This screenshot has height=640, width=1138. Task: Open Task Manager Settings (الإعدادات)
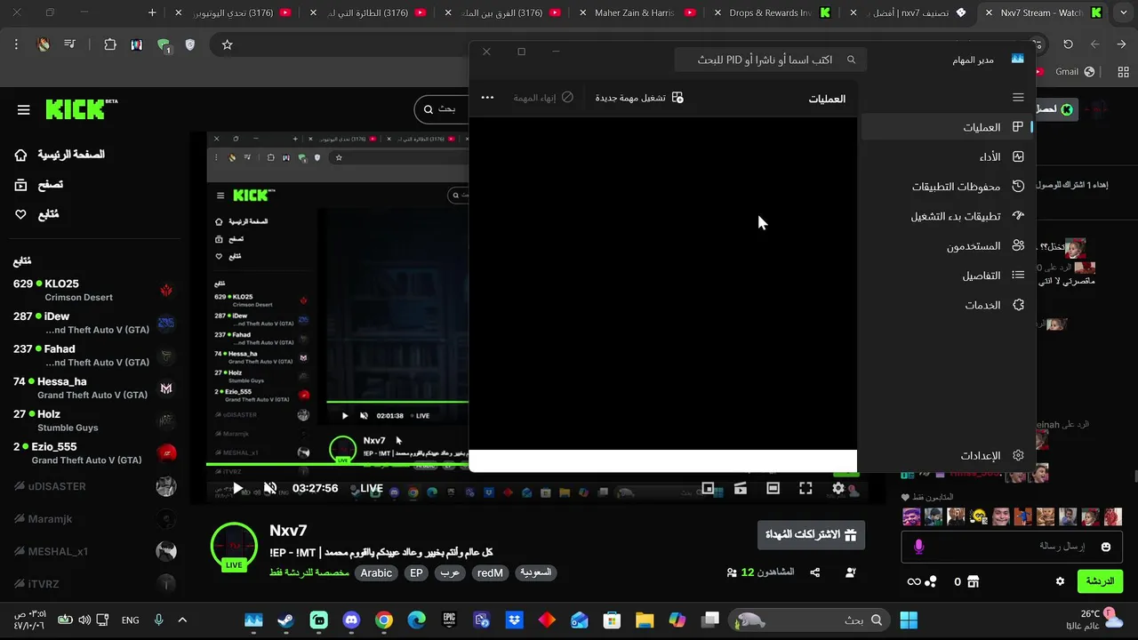[948, 455]
